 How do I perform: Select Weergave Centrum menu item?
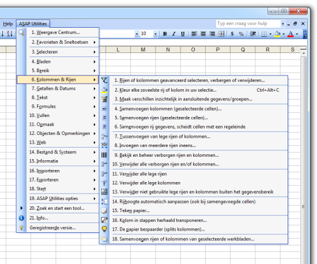point(58,32)
